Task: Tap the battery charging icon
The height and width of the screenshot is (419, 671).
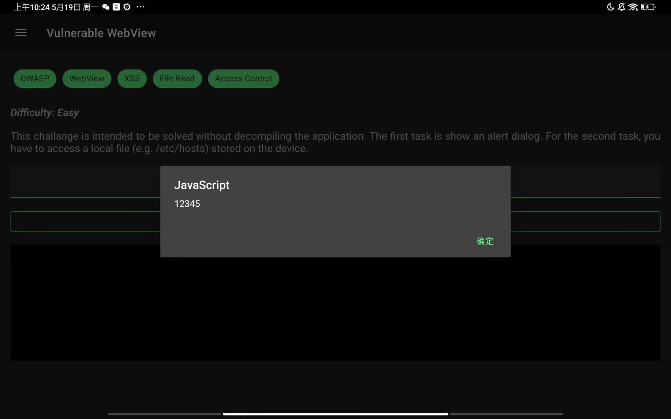Action: 648,7
